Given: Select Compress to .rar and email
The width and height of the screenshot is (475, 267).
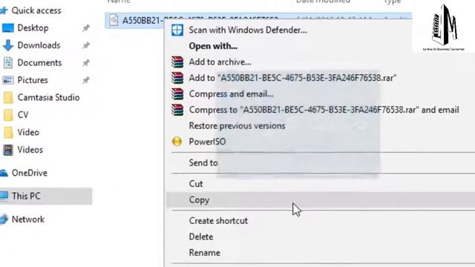Looking at the screenshot, I should point(324,110).
